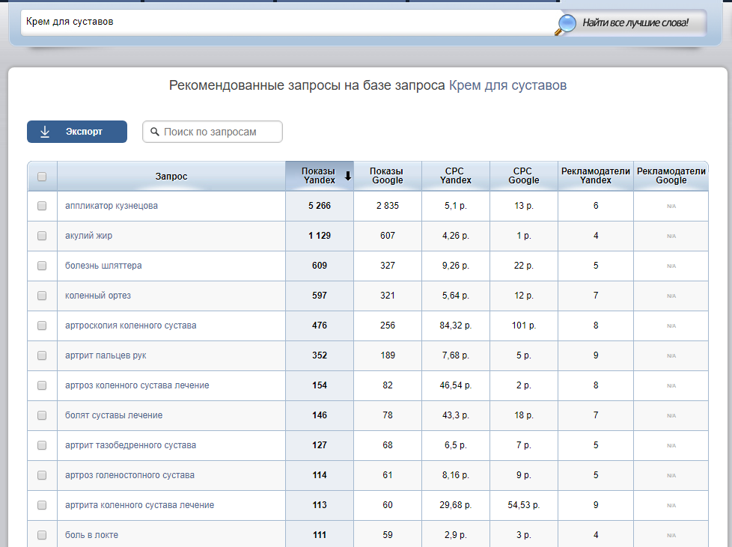Click the download arrow on Export button
This screenshot has width=732, height=547.
(45, 132)
